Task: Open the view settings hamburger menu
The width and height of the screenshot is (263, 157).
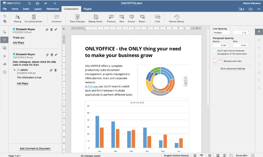Action: point(259,9)
